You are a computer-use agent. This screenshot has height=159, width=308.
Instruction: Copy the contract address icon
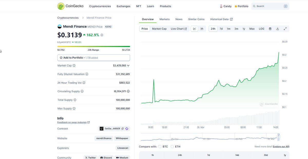tap(123, 129)
